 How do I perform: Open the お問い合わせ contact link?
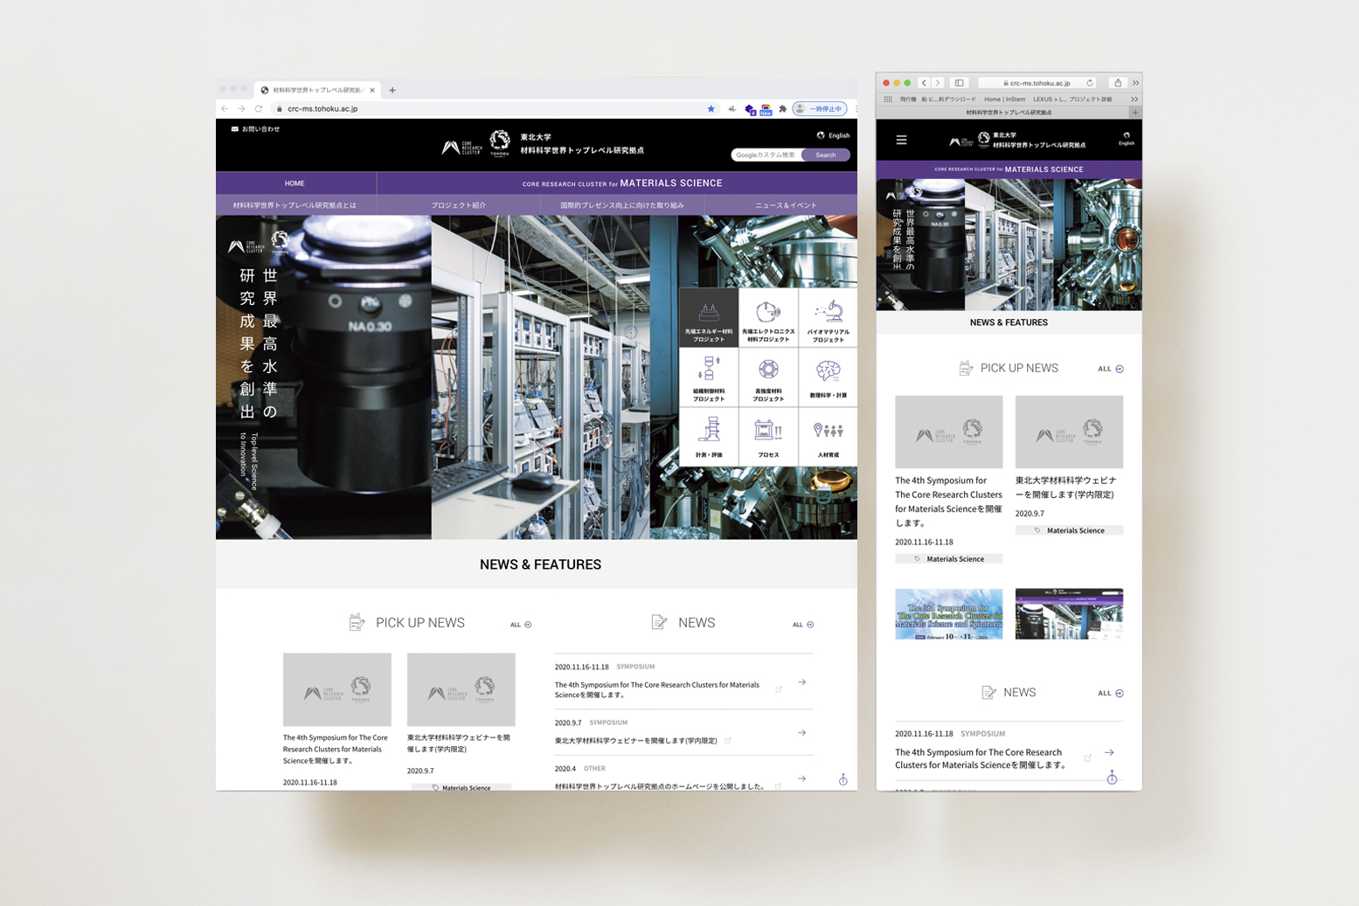(255, 129)
